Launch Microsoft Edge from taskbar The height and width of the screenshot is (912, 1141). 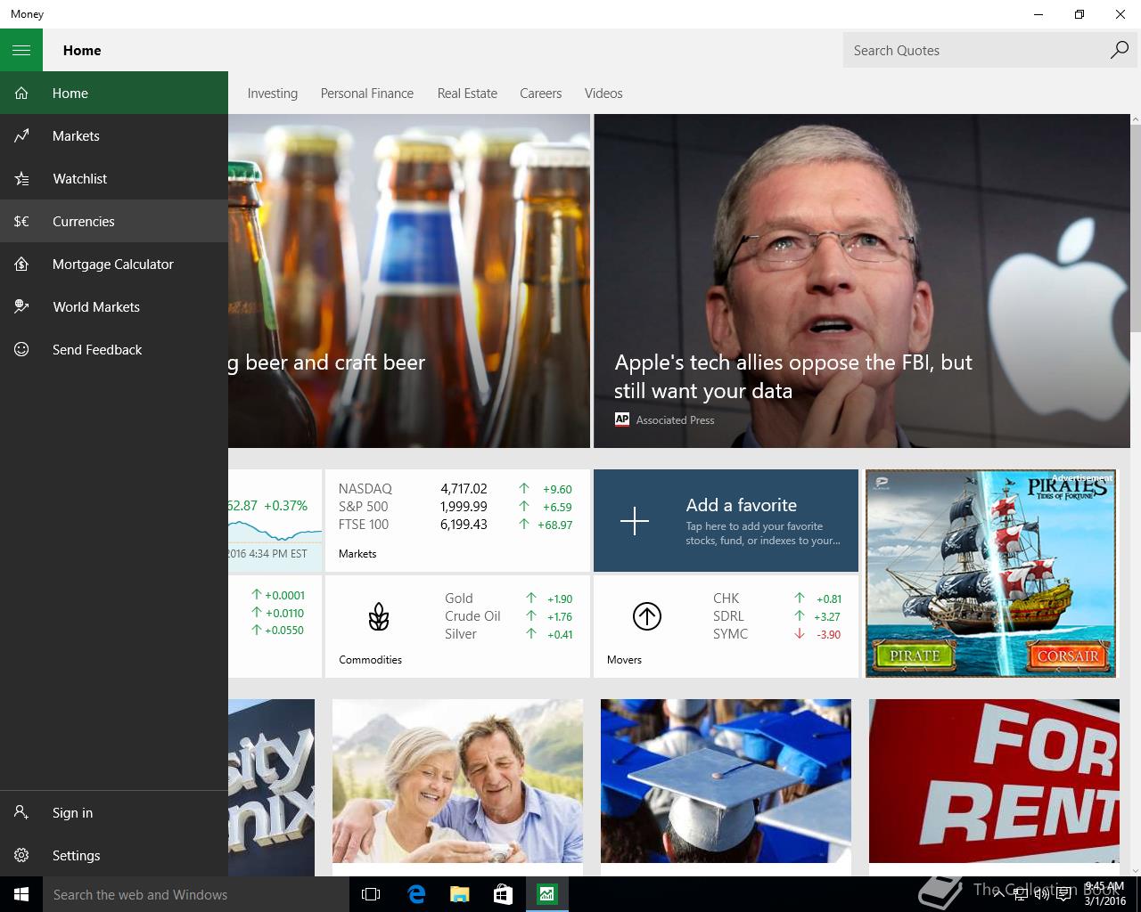415,894
